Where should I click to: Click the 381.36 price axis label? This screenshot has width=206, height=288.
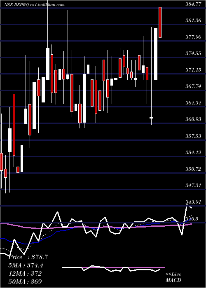point(193,21)
